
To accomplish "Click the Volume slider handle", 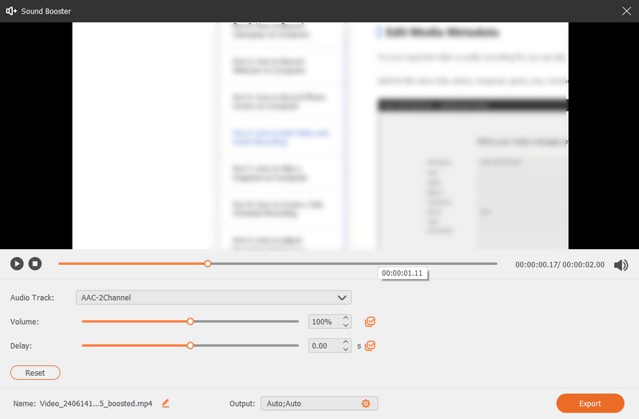I will click(190, 322).
